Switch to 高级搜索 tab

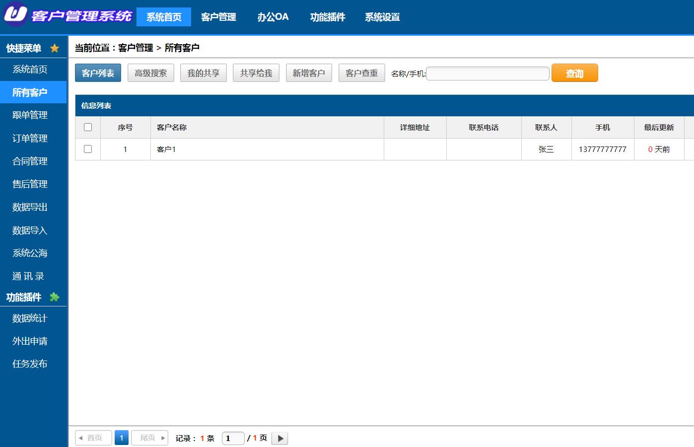[151, 73]
